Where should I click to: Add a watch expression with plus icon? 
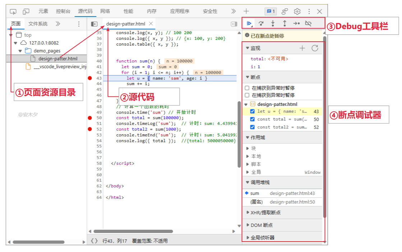[x=302, y=48]
